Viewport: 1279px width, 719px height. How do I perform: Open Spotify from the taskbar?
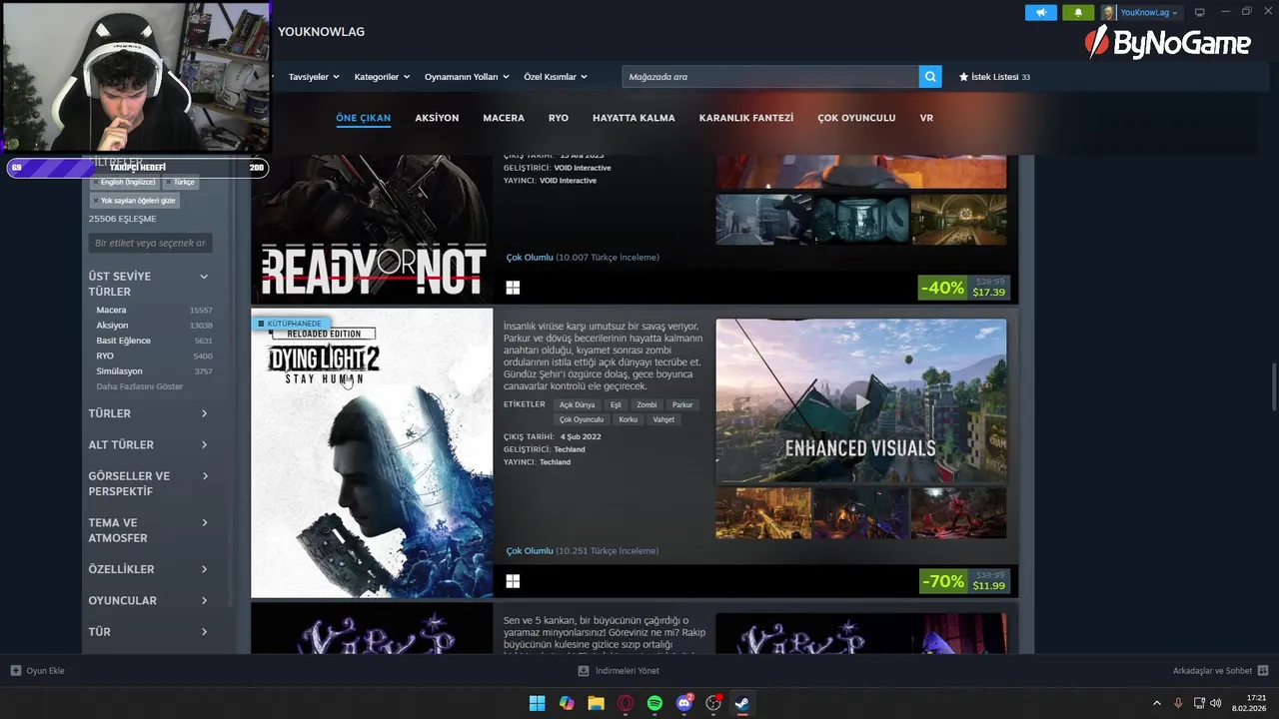[654, 703]
